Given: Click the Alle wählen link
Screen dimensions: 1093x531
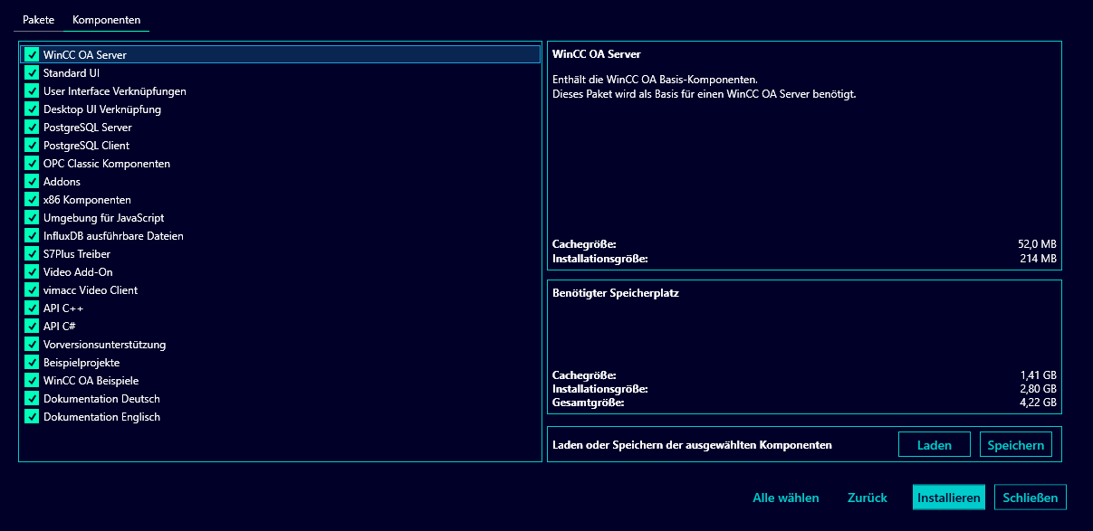Looking at the screenshot, I should tap(785, 498).
